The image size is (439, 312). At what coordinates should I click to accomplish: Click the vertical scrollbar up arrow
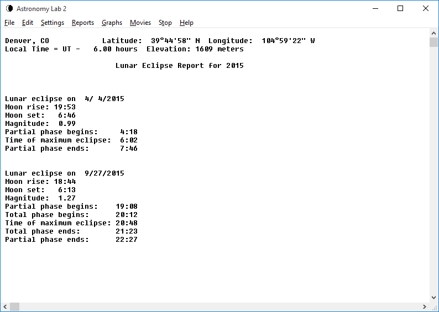click(x=433, y=33)
